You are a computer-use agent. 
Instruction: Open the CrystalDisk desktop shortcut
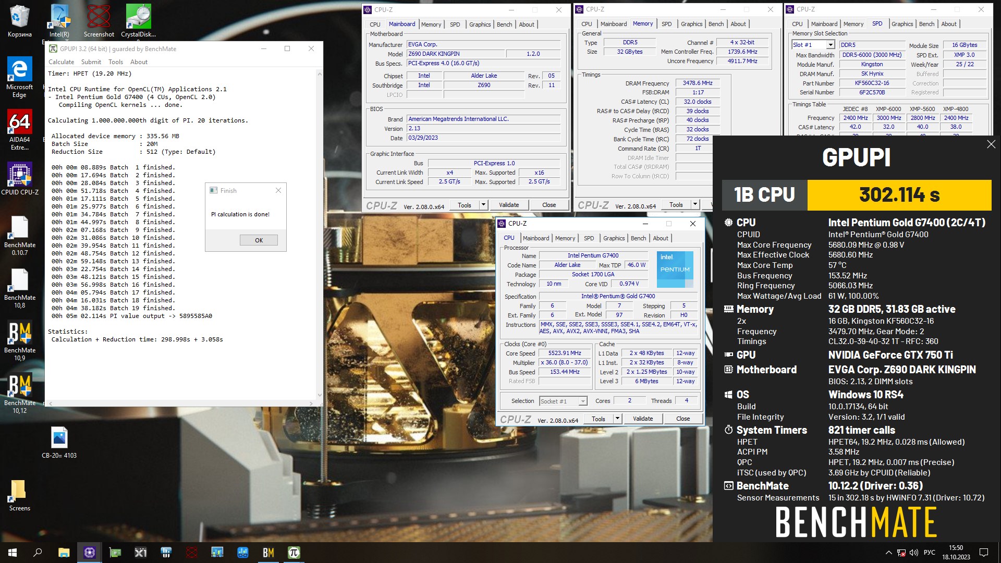(138, 21)
